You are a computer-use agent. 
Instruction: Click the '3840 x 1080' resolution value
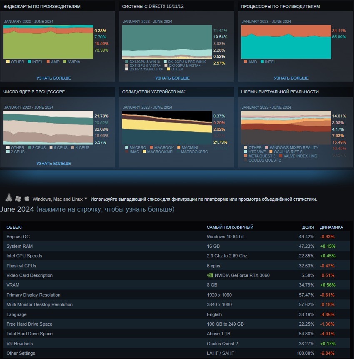219,304
